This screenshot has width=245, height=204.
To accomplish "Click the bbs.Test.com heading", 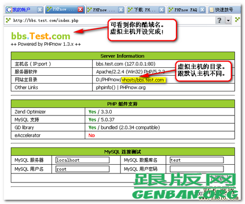I will tap(41, 36).
